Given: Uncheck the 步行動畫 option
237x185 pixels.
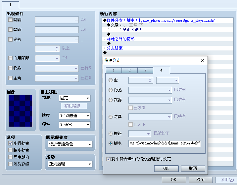Looking at the screenshot, I should click(10, 143).
